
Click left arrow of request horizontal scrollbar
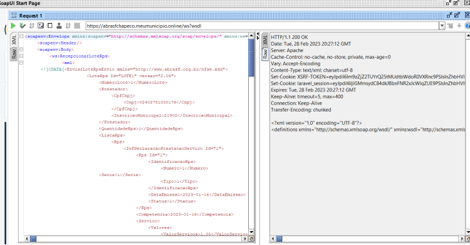click(27, 239)
